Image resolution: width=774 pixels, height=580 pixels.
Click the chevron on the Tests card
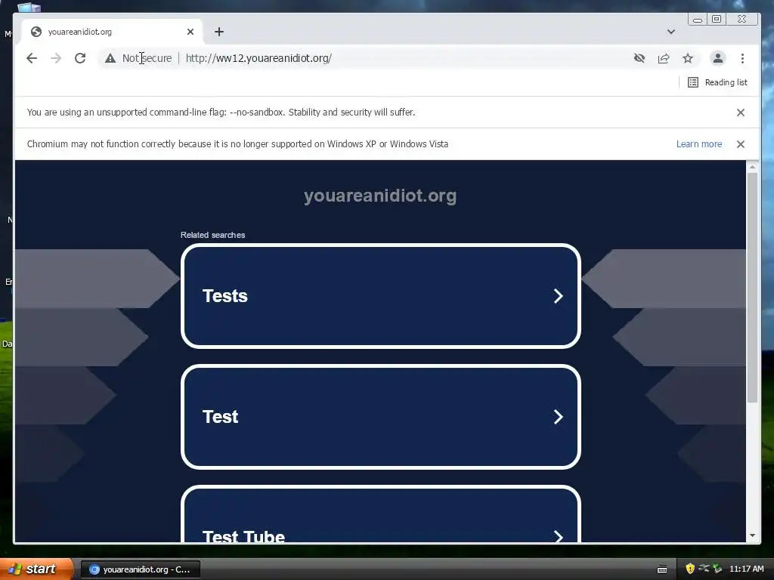click(x=559, y=296)
